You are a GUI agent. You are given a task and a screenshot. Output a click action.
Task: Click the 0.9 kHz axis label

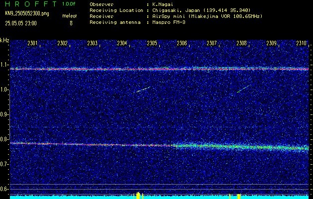point(4,114)
